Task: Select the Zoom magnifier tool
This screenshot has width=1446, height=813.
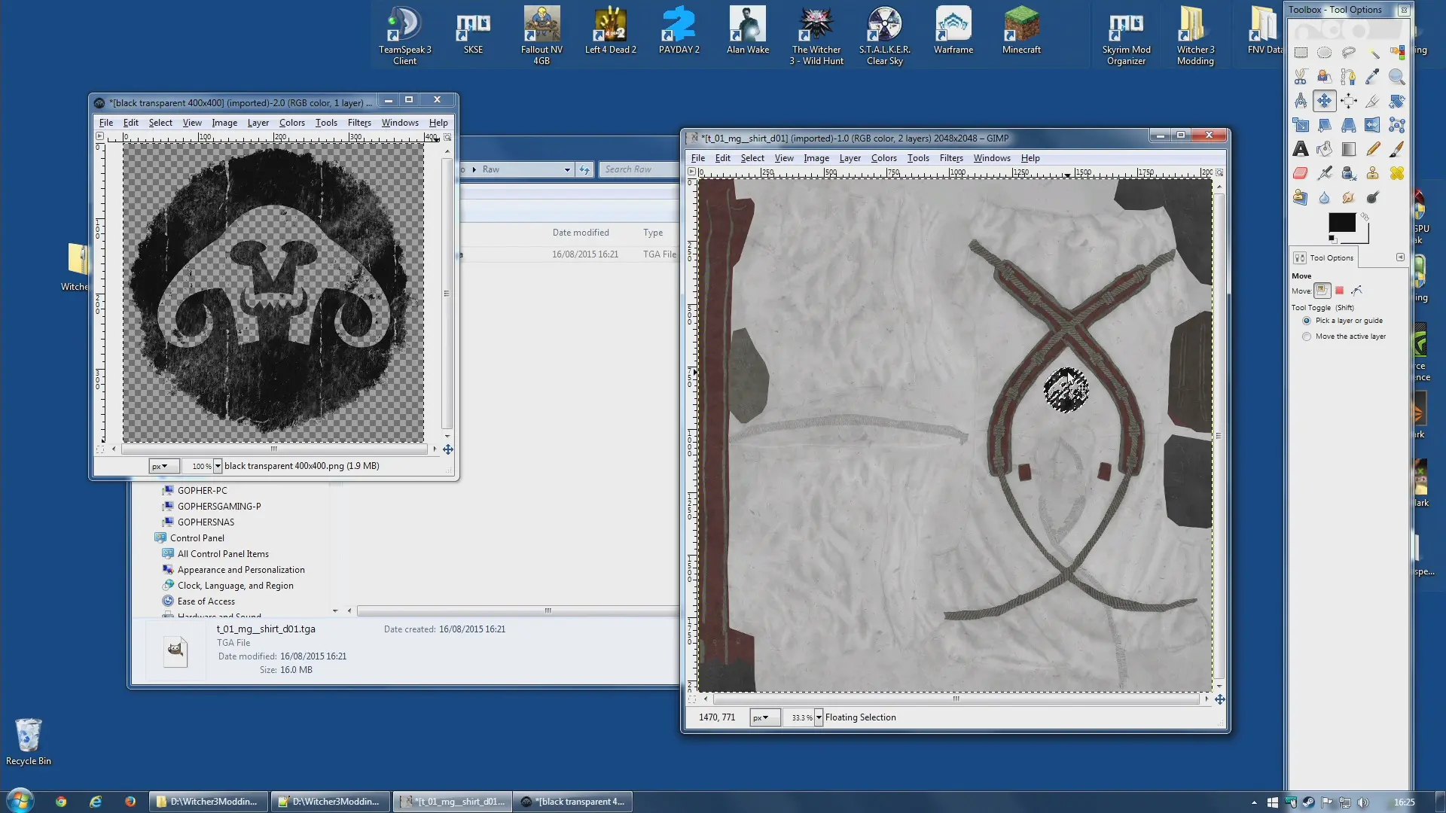Action: 1397,77
